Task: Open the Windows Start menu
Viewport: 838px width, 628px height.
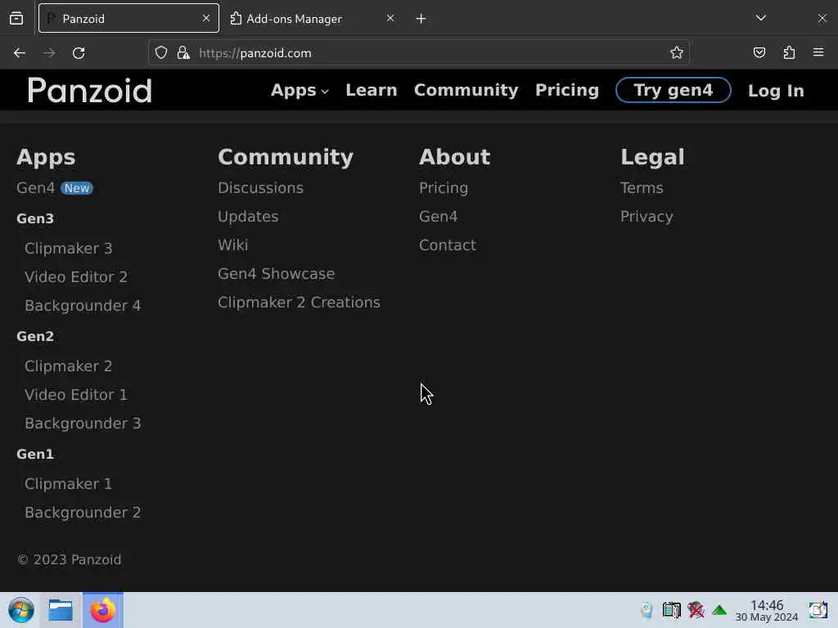Action: 20,610
